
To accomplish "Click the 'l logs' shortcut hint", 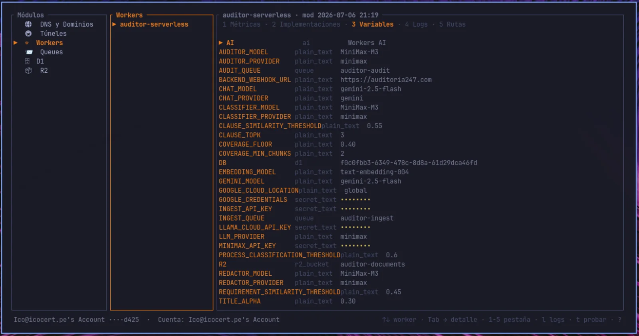I will (x=553, y=320).
